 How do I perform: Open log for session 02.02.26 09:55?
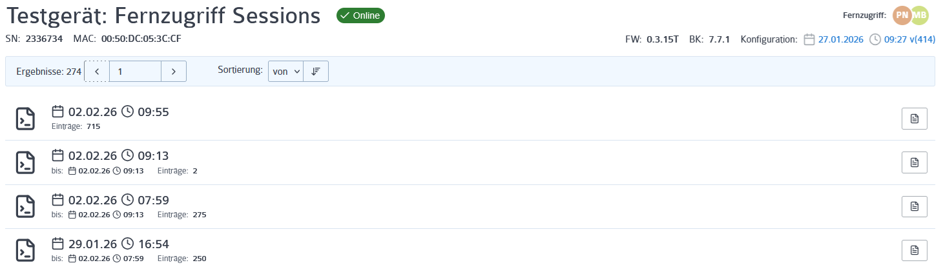914,119
